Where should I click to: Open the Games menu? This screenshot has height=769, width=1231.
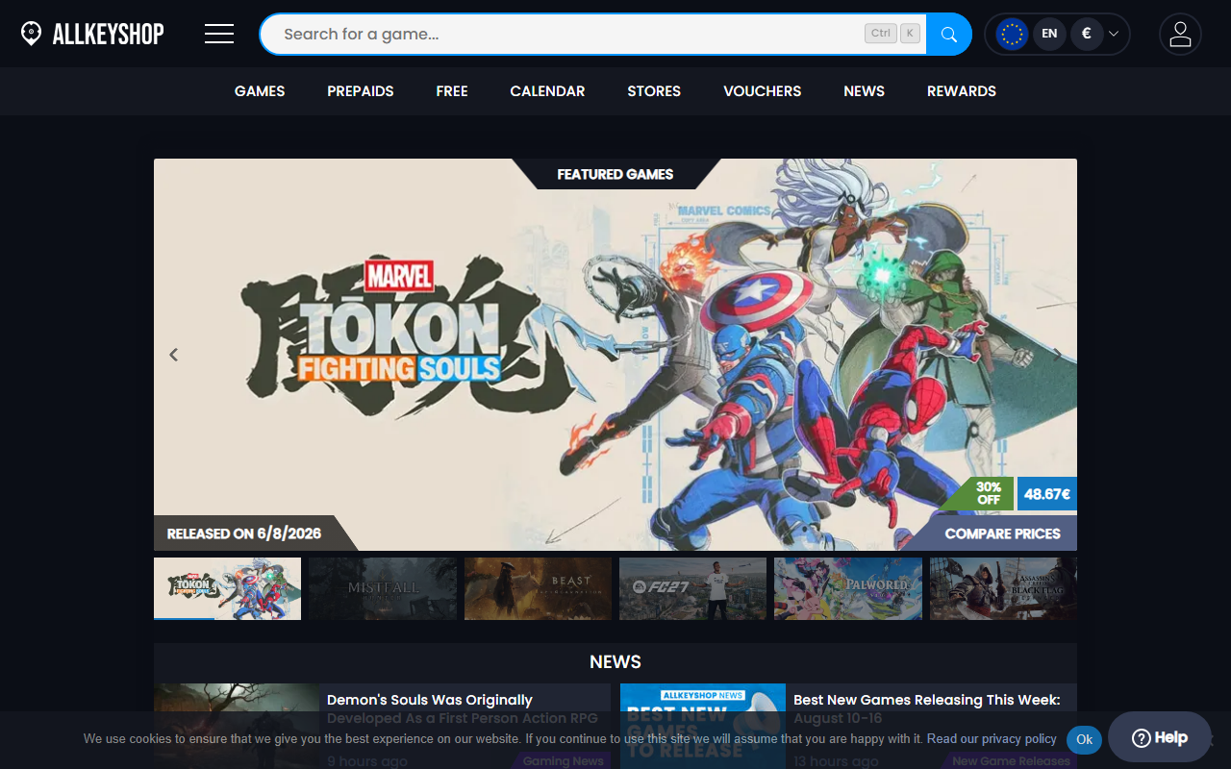(260, 91)
